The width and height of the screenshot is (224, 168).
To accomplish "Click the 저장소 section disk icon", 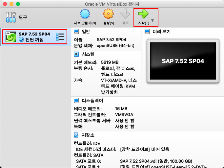I will tap(76, 135).
